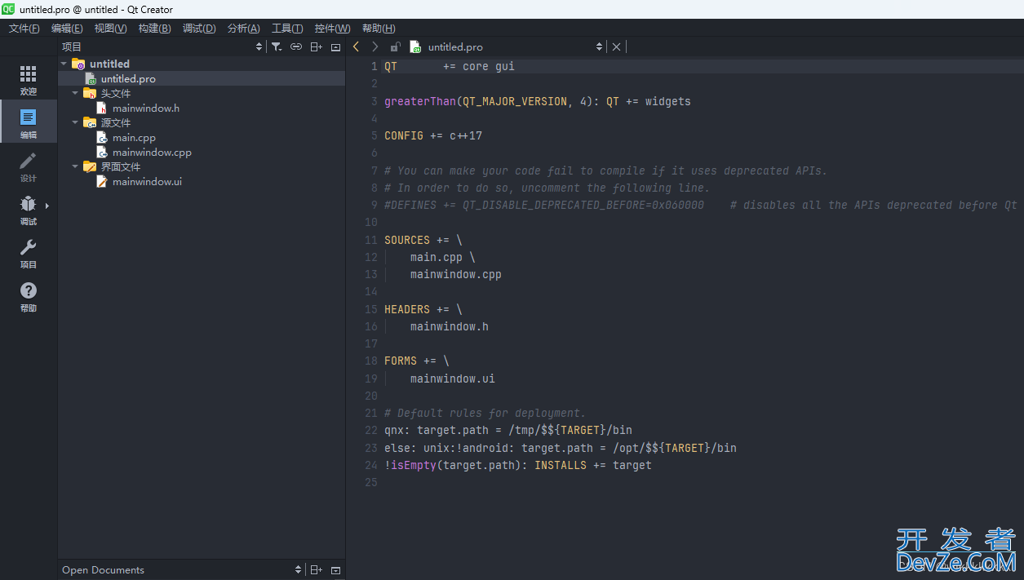Screen dimensions: 1024x580
Task: Open the 视图(V) menu
Action: 110,29
